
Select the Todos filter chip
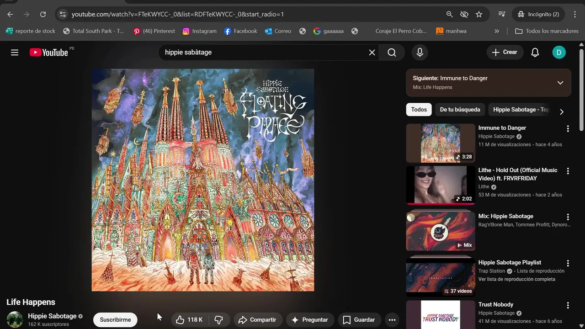click(x=419, y=110)
